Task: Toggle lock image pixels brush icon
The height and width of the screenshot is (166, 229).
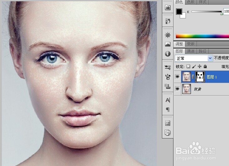Action: (194, 66)
